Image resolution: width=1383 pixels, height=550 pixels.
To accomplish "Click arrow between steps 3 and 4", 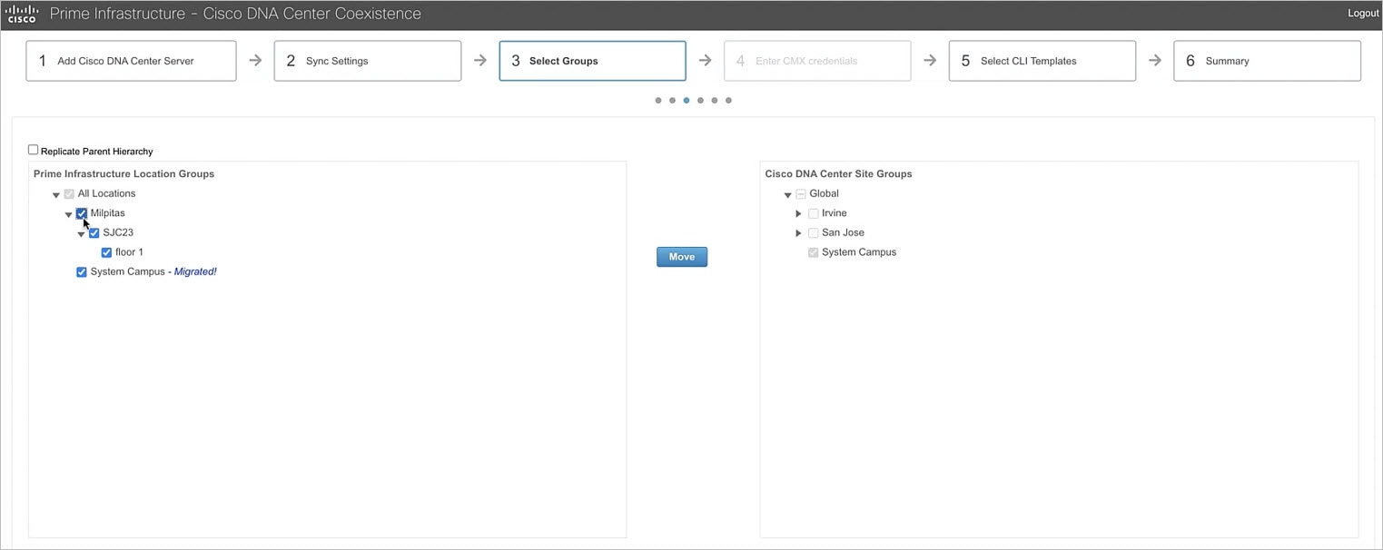I will [x=706, y=61].
